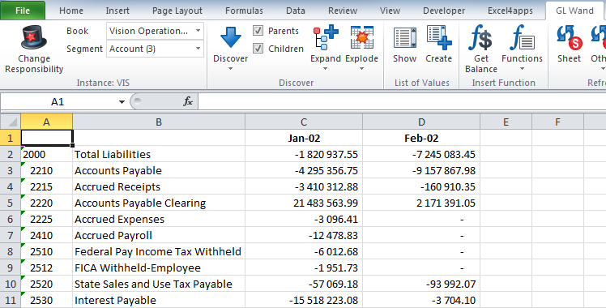Click the Discover blue arrow icon
Screen dimensions: 606x308
click(231, 37)
